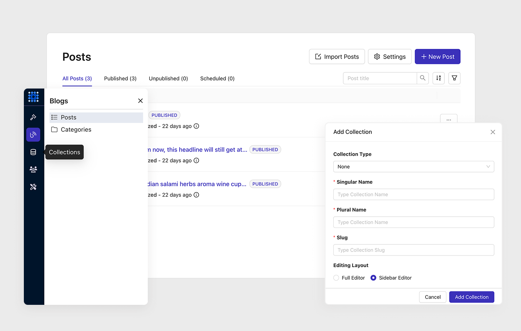
Task: Open the tools wrench sidebar icon
Action: [x=33, y=187]
